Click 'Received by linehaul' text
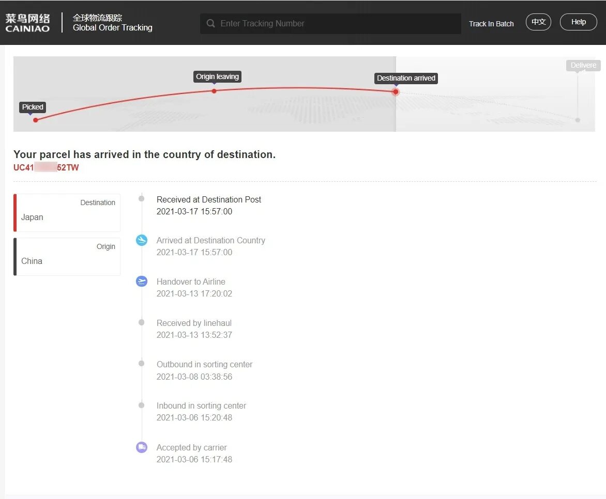This screenshot has height=499, width=606. pos(194,323)
